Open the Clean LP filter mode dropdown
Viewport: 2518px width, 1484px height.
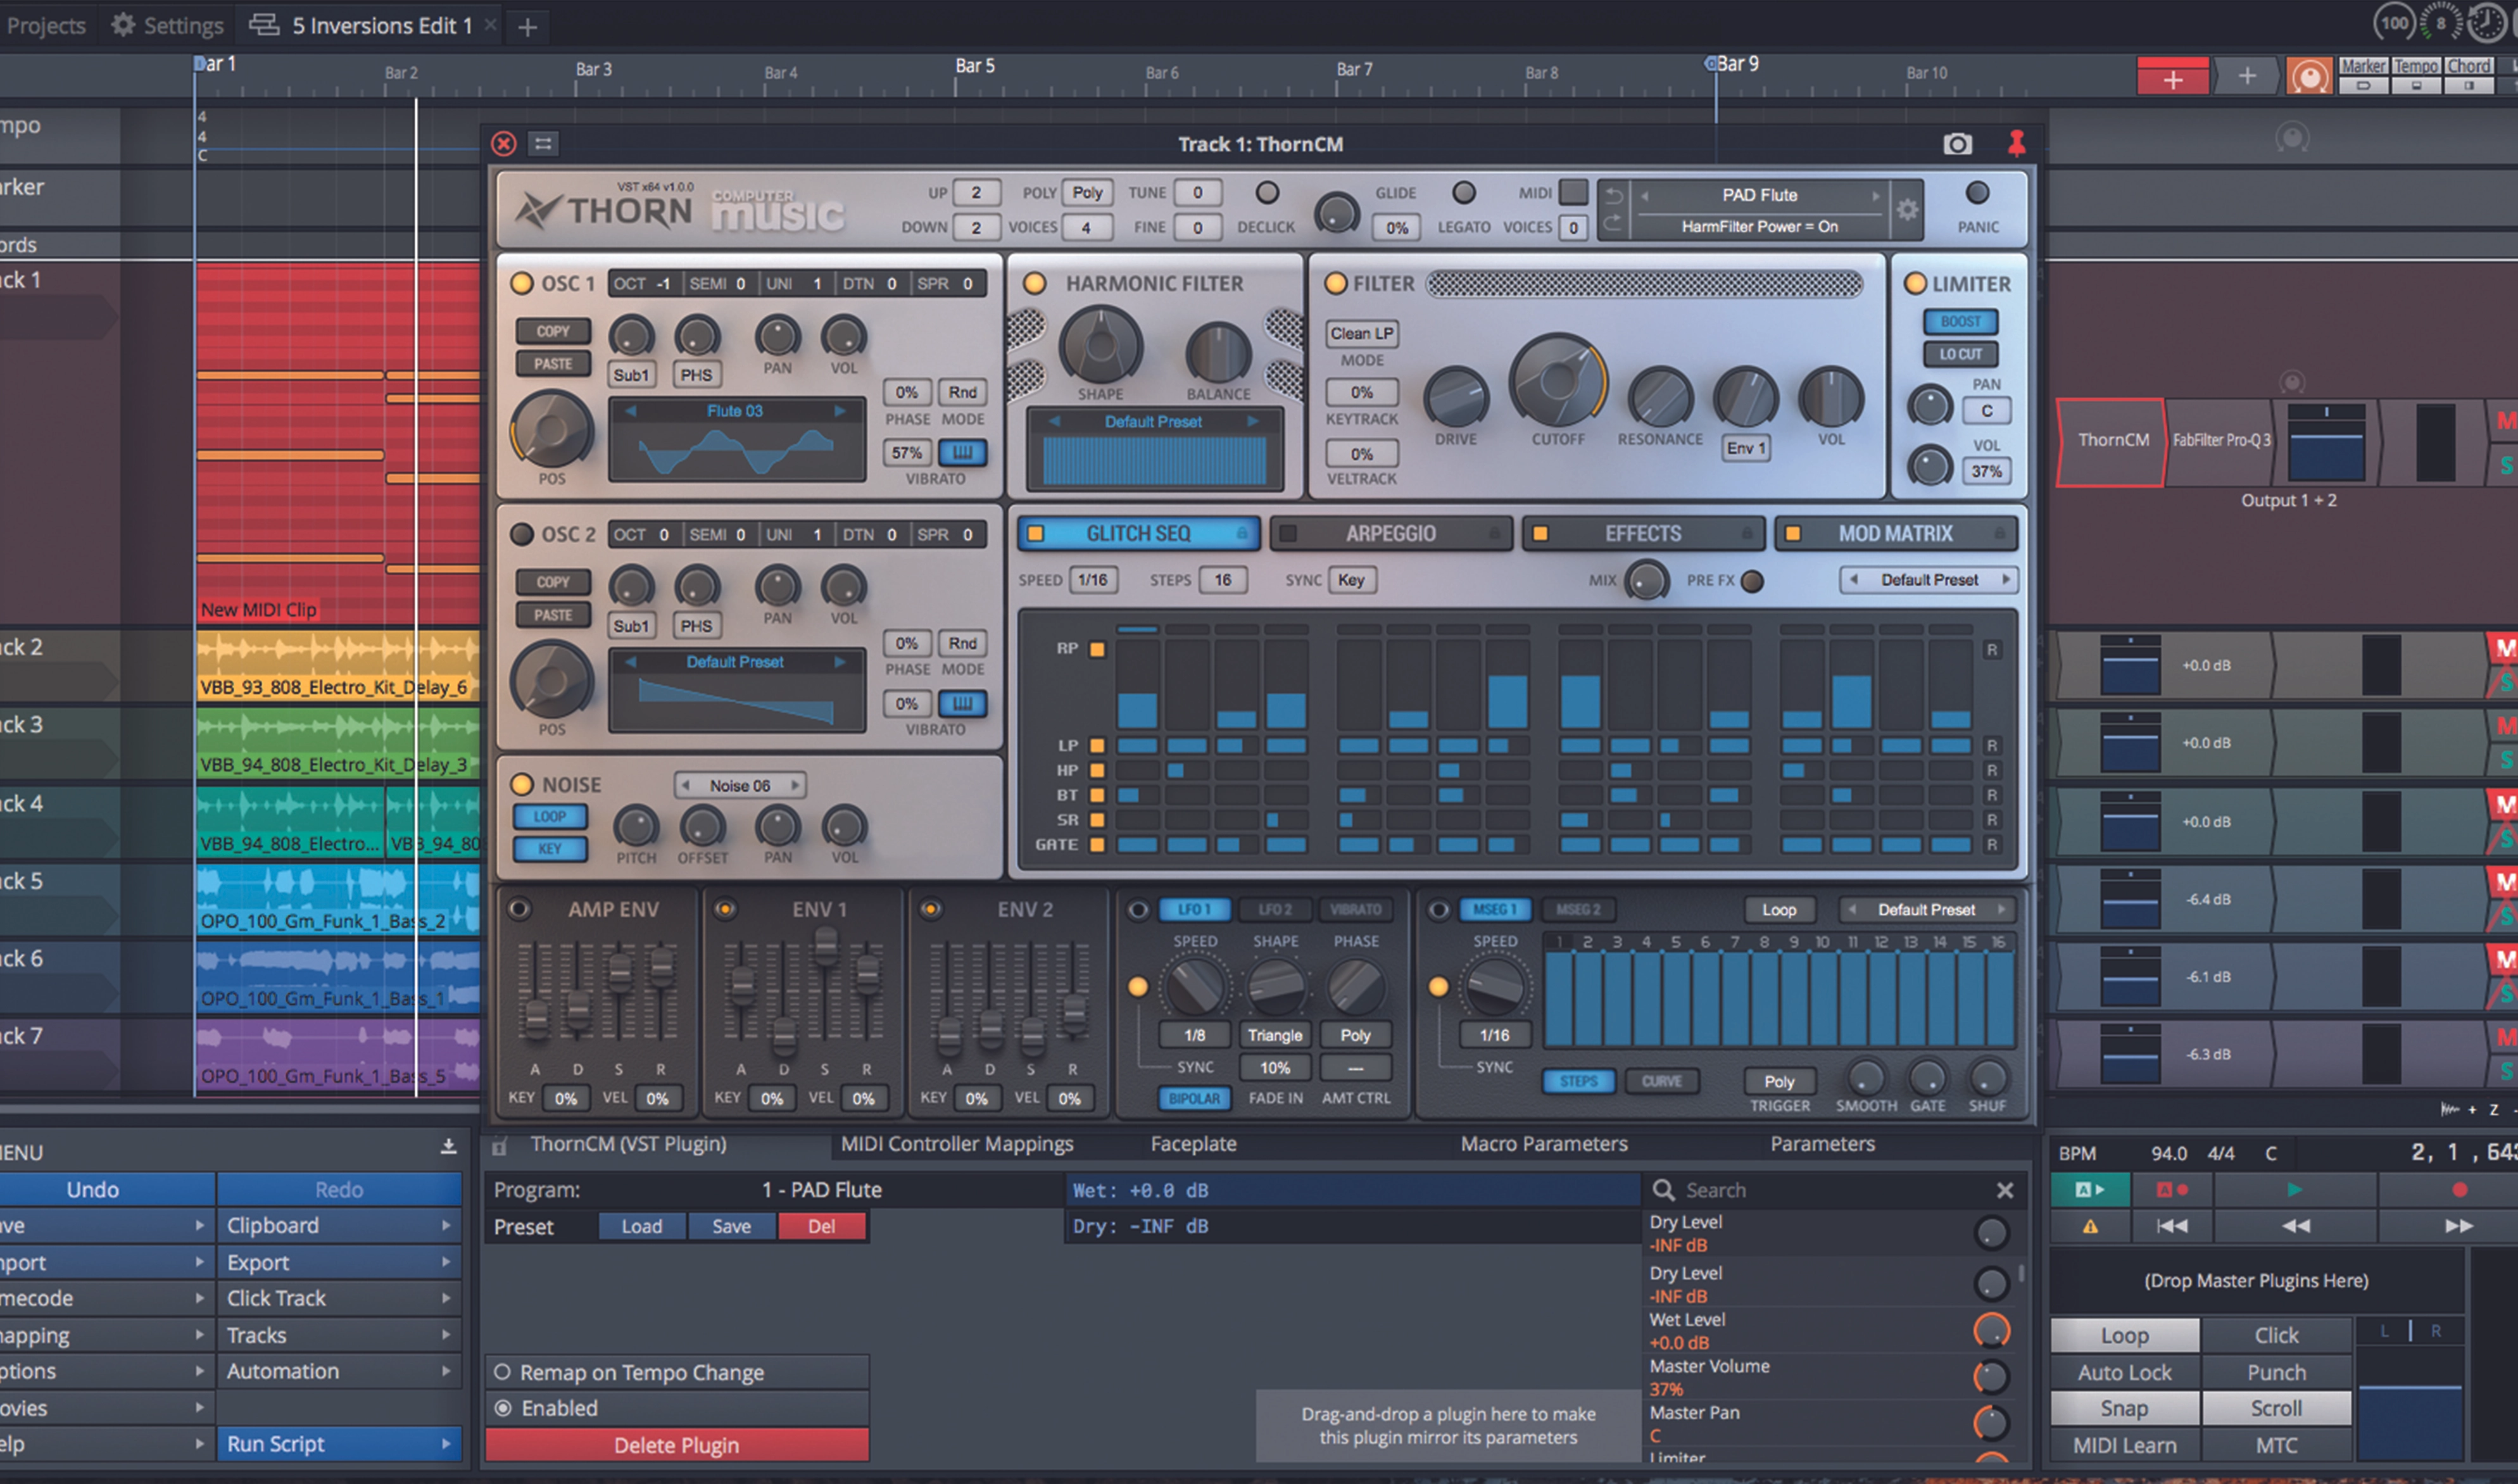coord(1362,333)
